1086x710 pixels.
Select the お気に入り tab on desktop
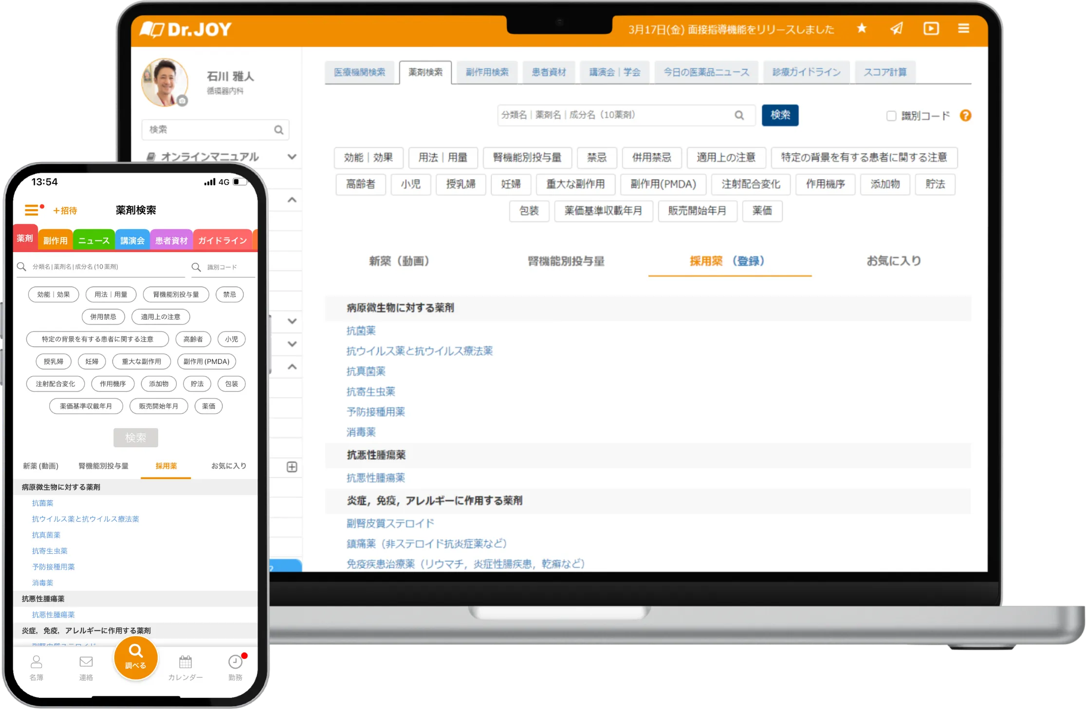click(x=893, y=261)
